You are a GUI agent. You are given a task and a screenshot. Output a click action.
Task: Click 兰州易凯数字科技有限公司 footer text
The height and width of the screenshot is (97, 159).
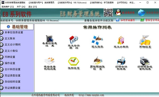(x=45, y=95)
